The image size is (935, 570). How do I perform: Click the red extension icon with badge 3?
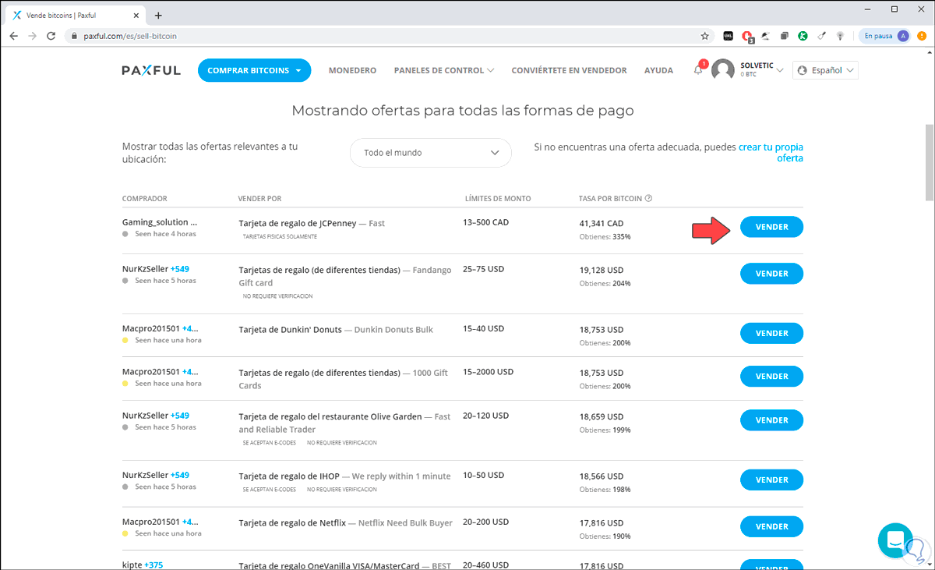click(747, 36)
